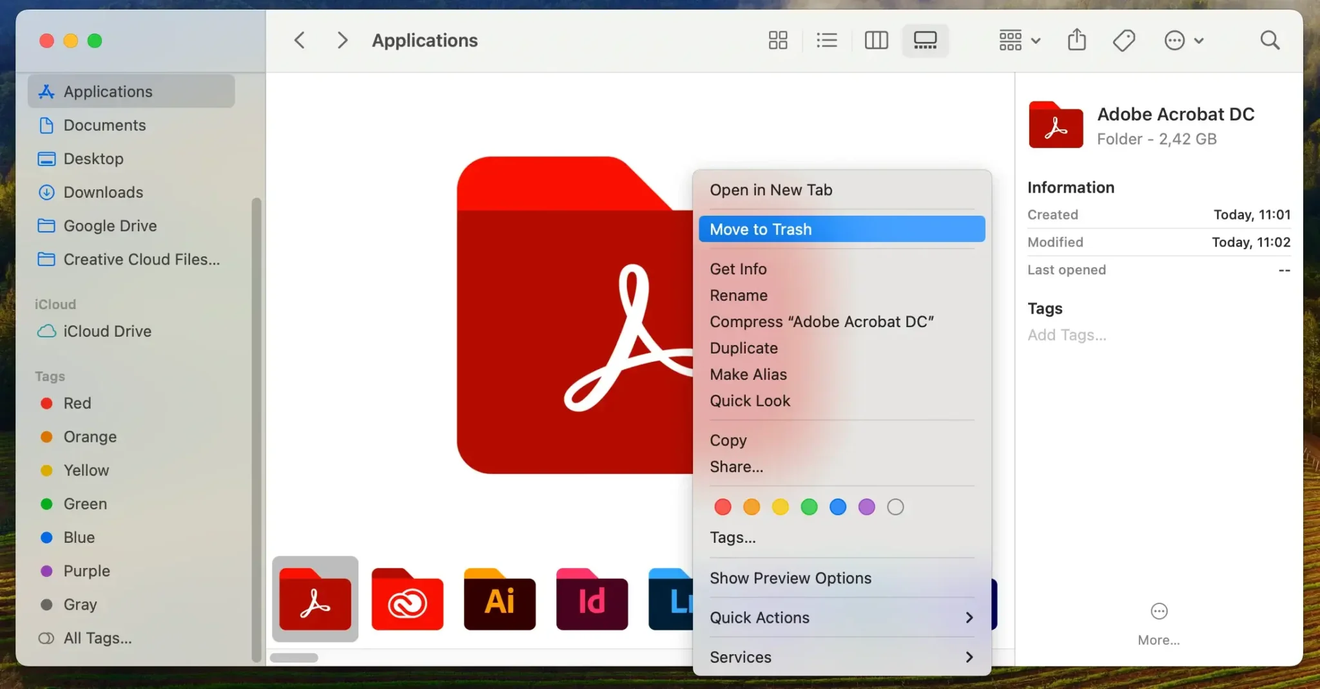Select gallery view in toolbar

click(x=925, y=41)
